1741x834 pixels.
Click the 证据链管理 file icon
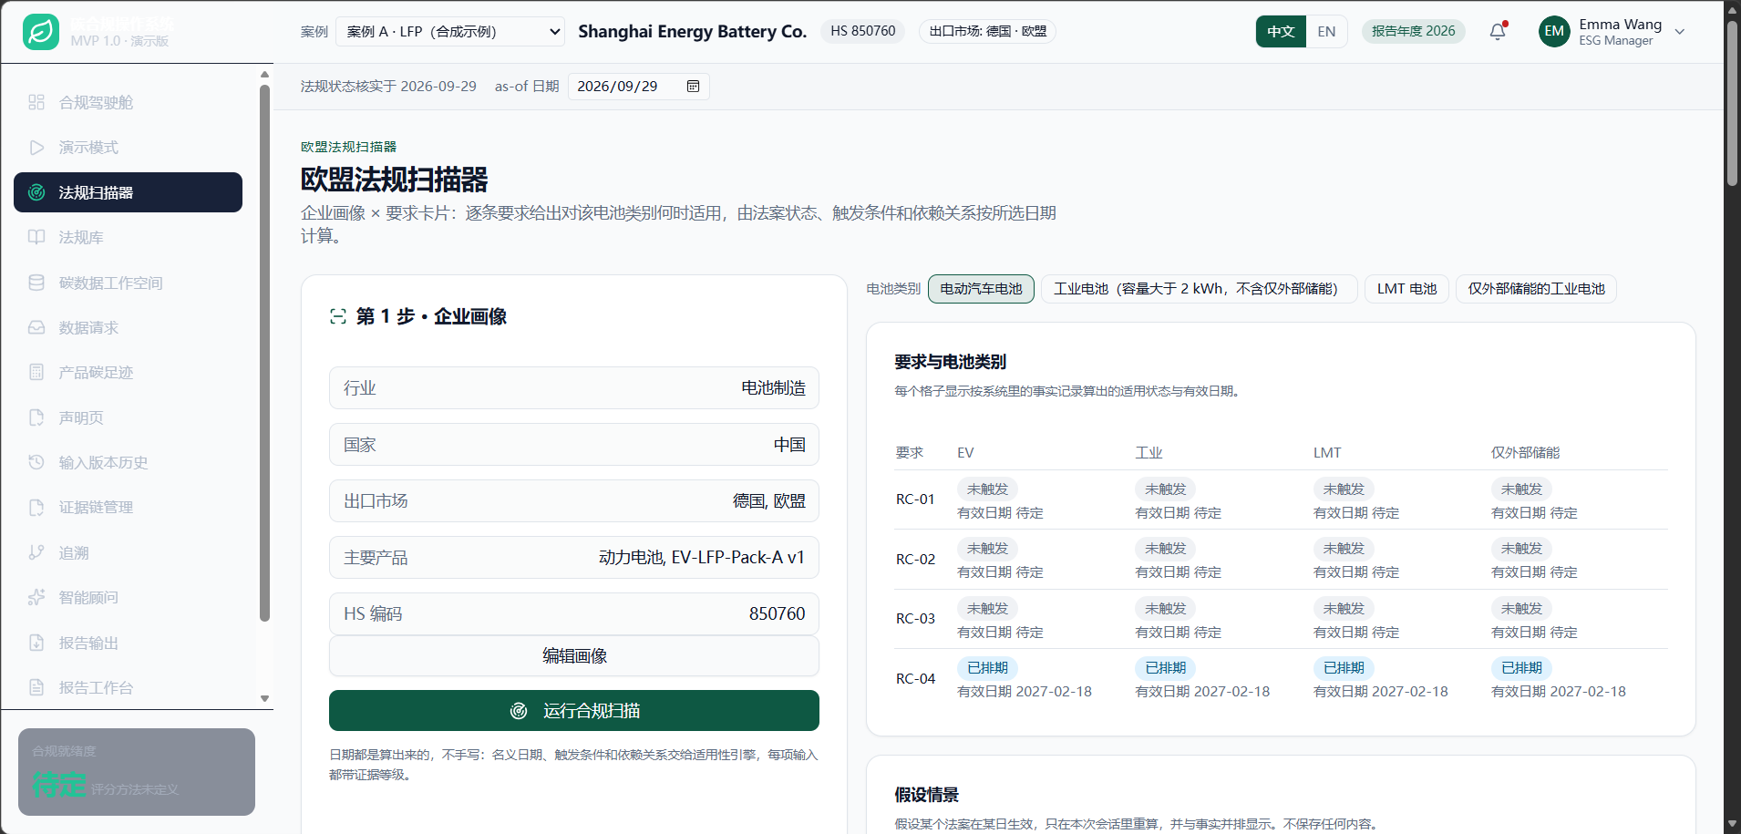click(36, 507)
